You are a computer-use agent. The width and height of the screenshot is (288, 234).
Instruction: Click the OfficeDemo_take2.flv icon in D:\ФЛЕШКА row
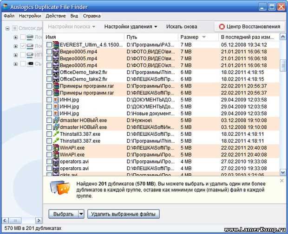[56, 79]
